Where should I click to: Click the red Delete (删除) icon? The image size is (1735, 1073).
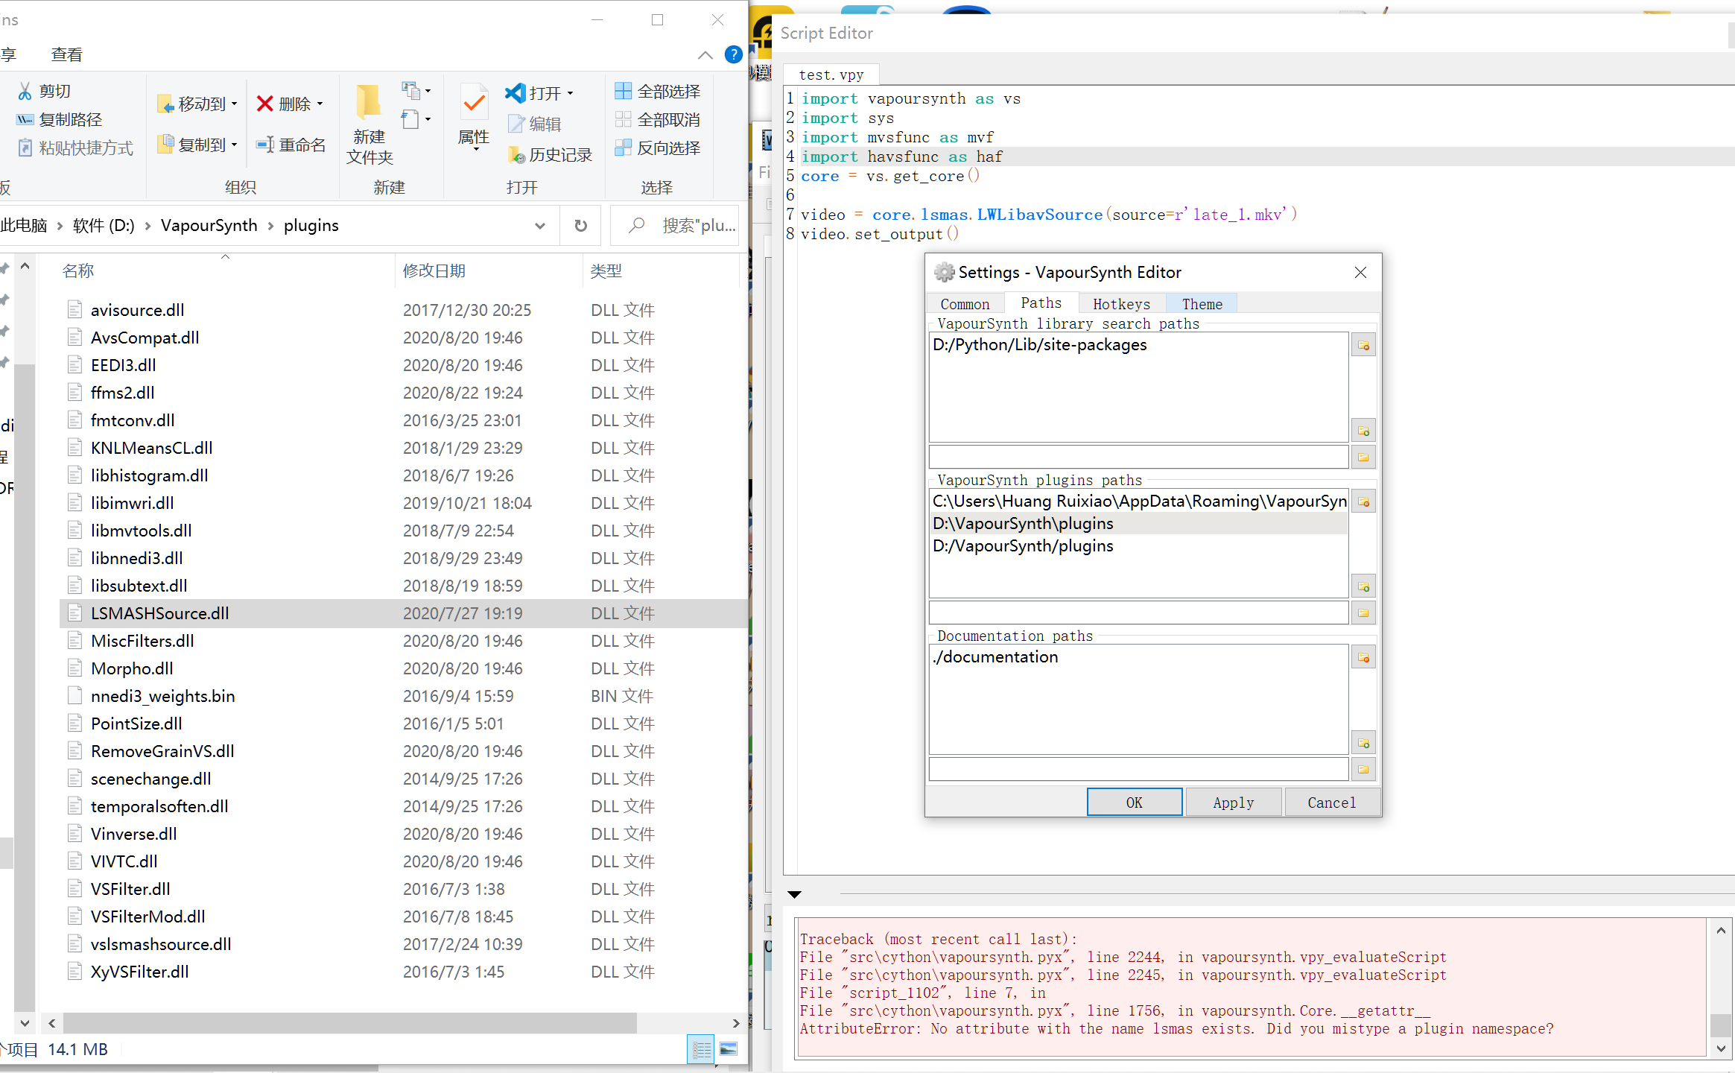264,104
